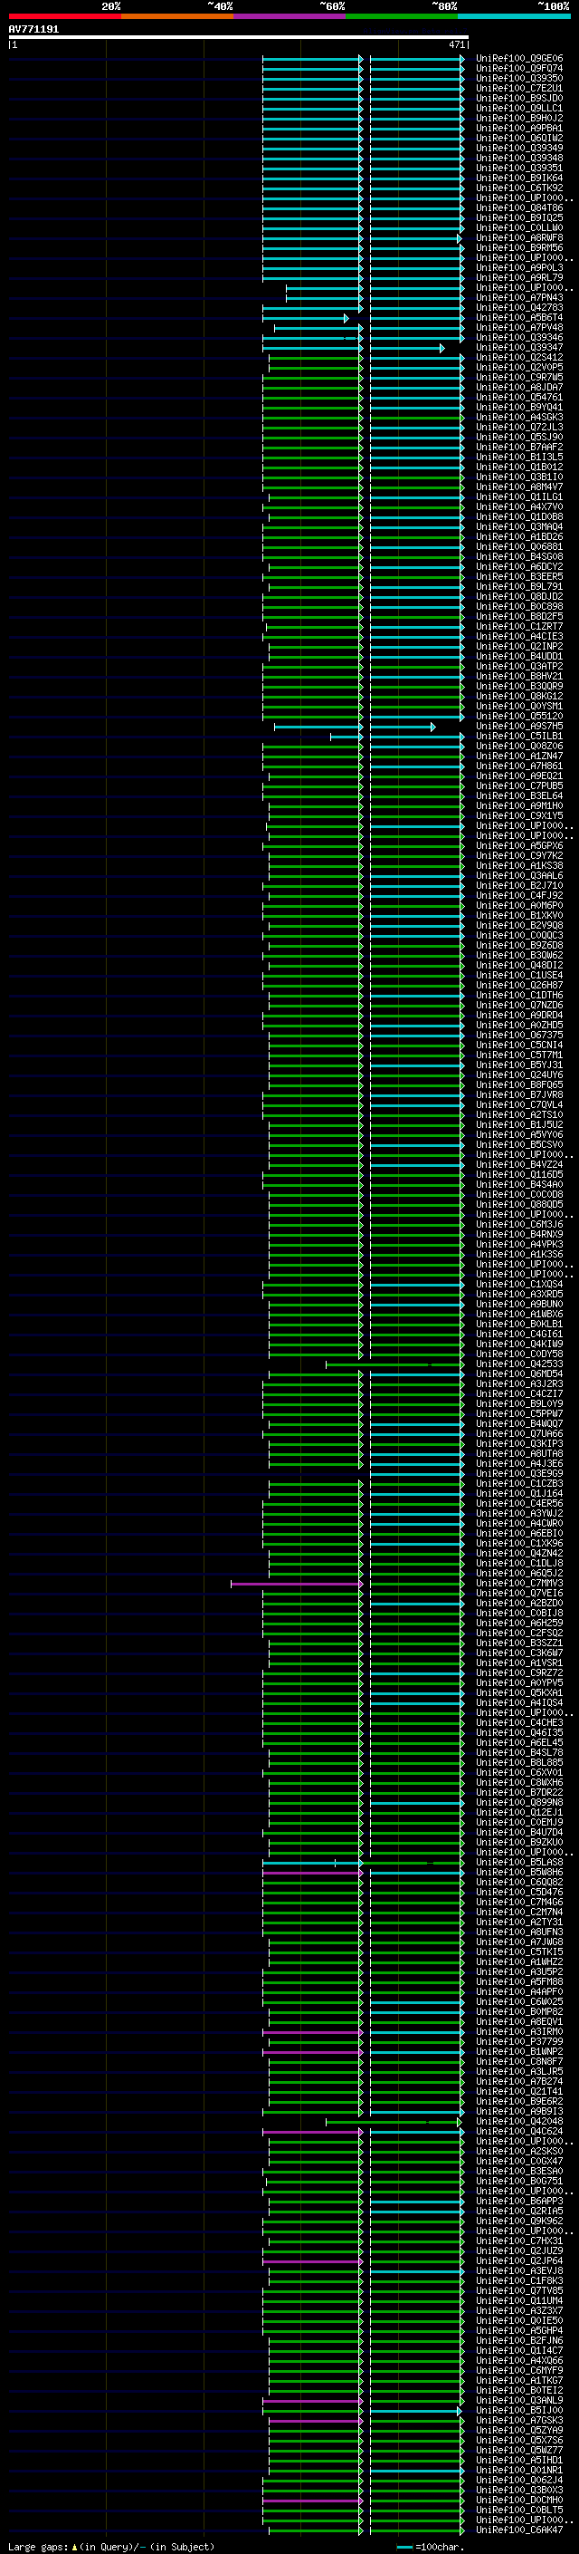Click the white query sequence bar
579x2554 pixels.
click(239, 36)
